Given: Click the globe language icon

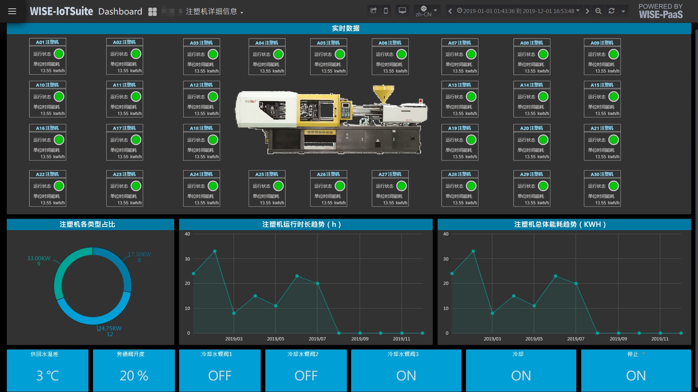Looking at the screenshot, I should (424, 8).
